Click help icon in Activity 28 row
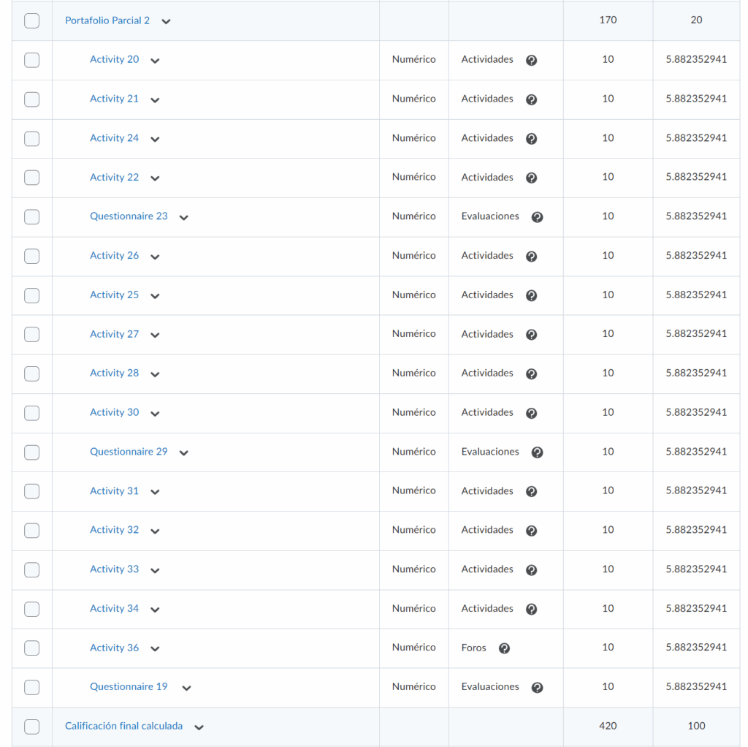Viewport: 748px width, 747px height. [531, 374]
